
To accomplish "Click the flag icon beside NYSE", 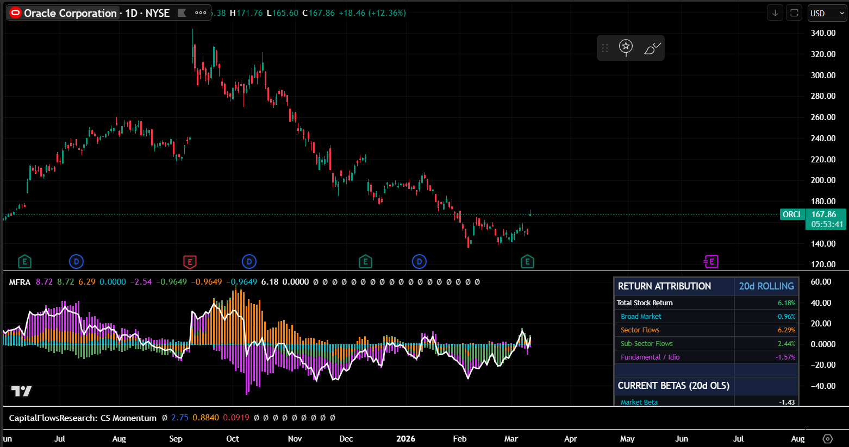I will pyautogui.click(x=182, y=12).
